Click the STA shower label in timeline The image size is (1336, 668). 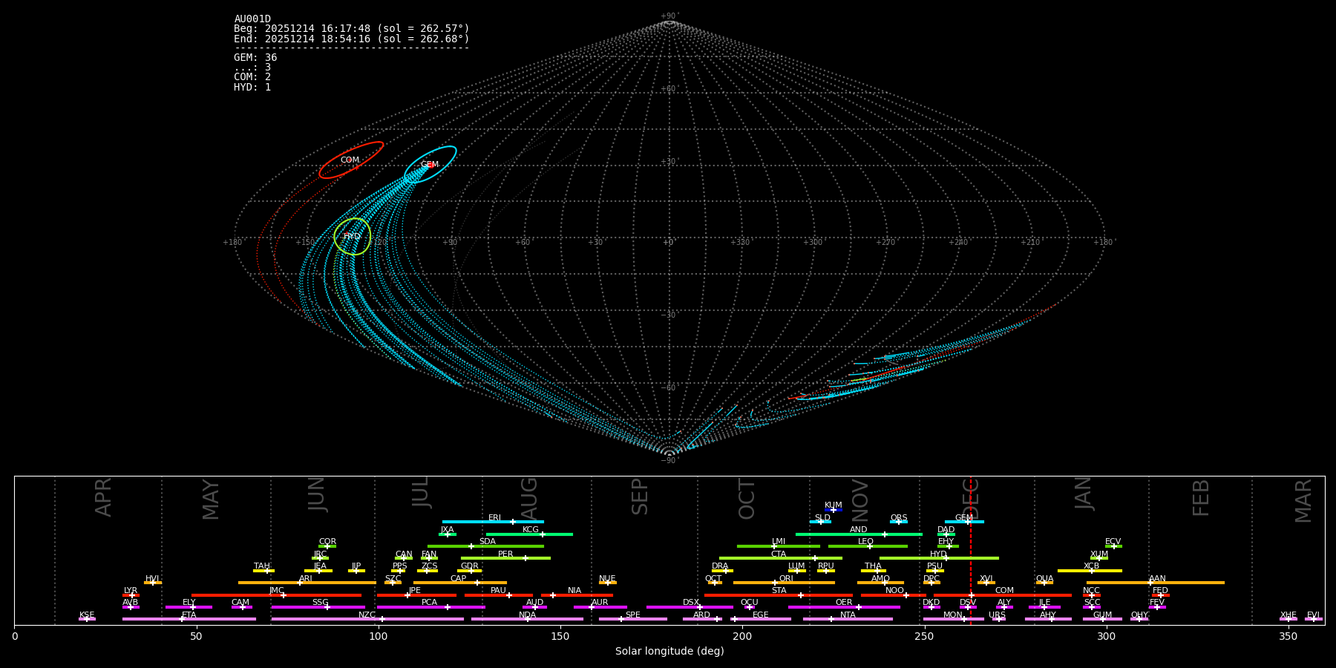click(x=779, y=591)
